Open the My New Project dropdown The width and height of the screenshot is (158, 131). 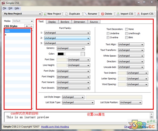(x=22, y=14)
